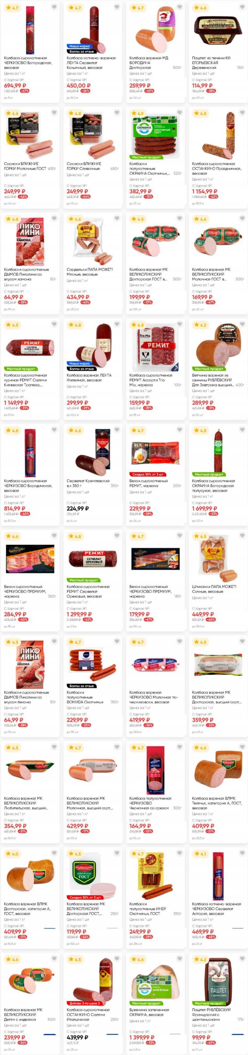Add ЧЕРКИЗОВО Богородская sausage to favorites
The image size is (248, 1055).
coord(54,7)
